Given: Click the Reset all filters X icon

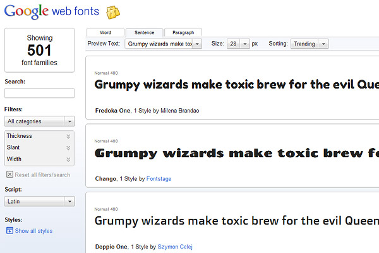Looking at the screenshot, I should (x=9, y=175).
